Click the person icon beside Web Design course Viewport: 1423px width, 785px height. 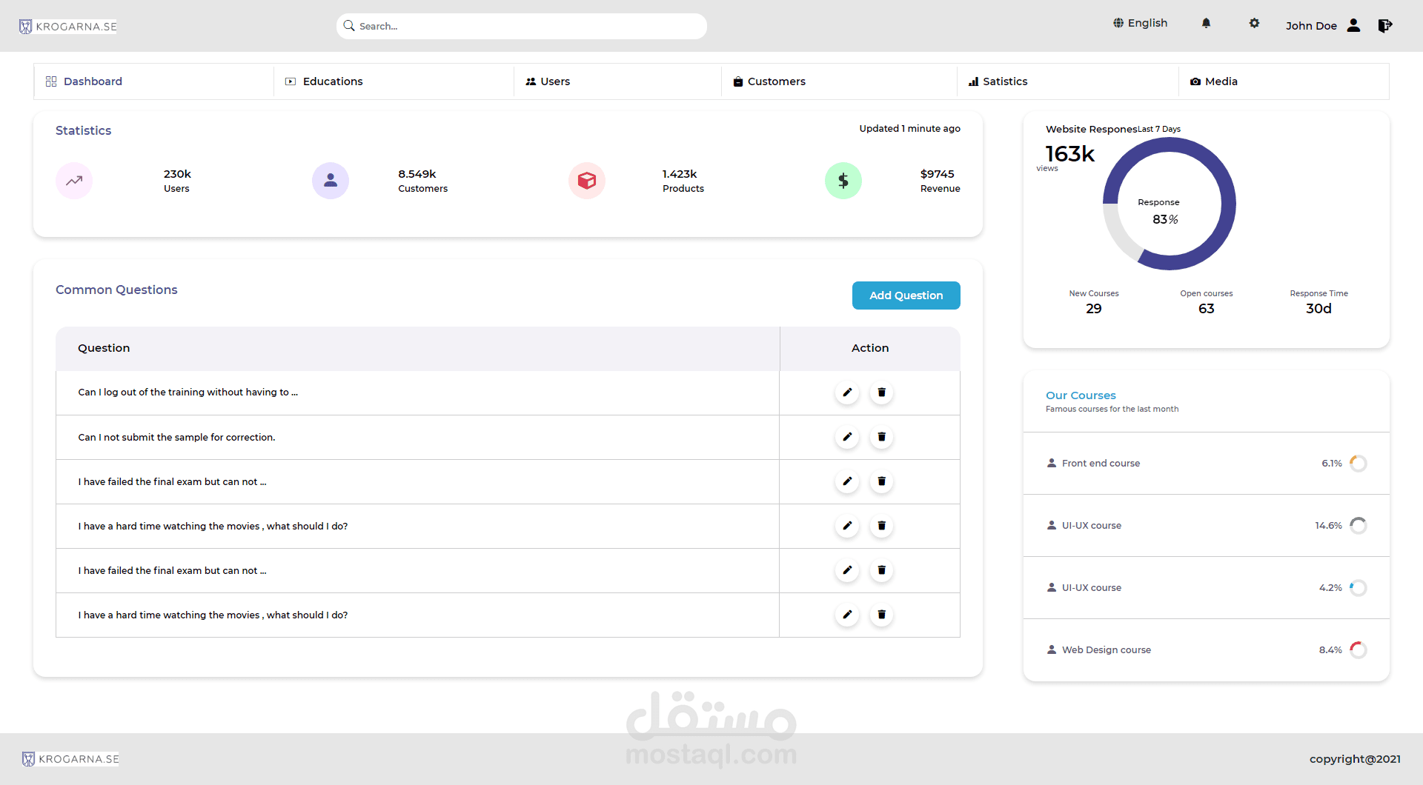[x=1051, y=649]
